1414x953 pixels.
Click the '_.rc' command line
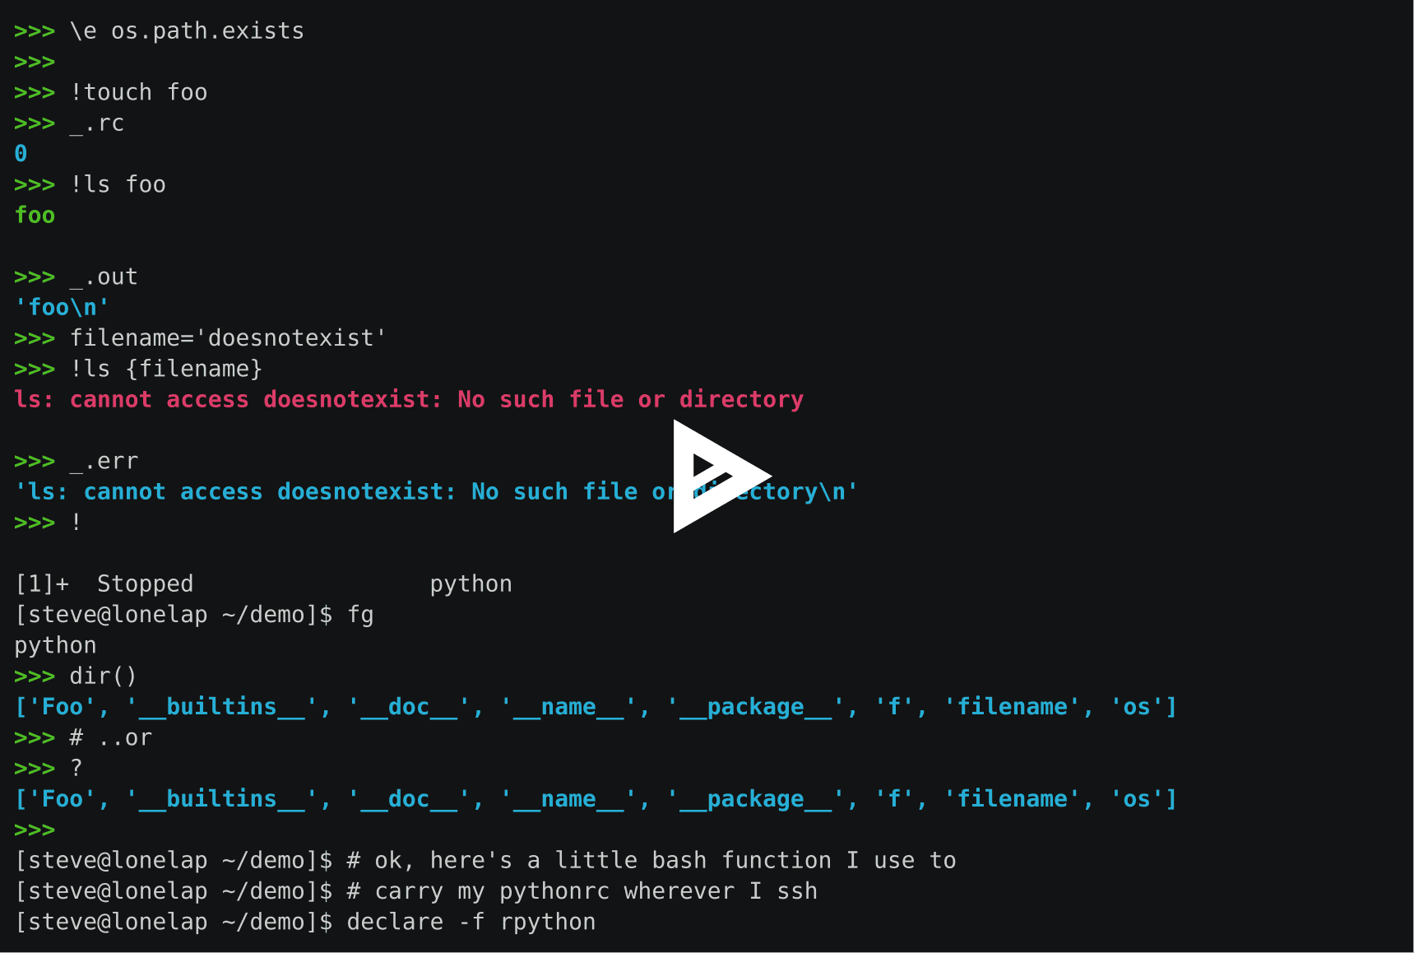[x=69, y=123]
